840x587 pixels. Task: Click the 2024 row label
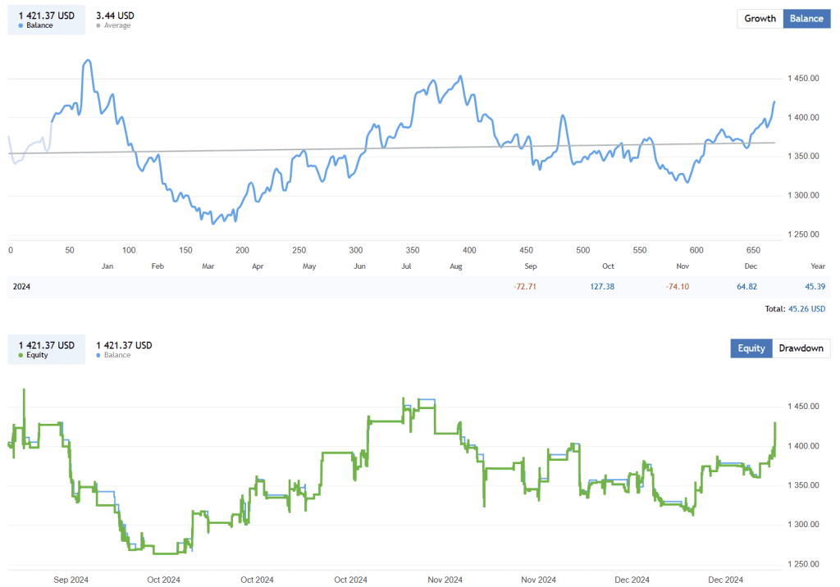click(x=21, y=286)
